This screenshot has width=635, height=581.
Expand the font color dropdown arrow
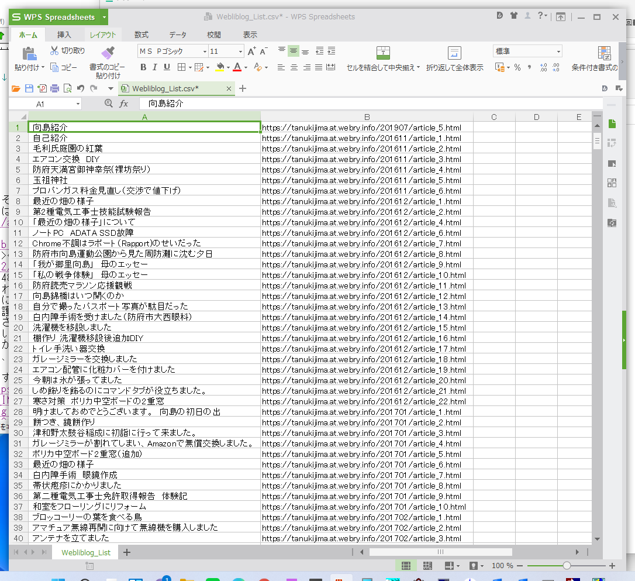[x=246, y=68]
